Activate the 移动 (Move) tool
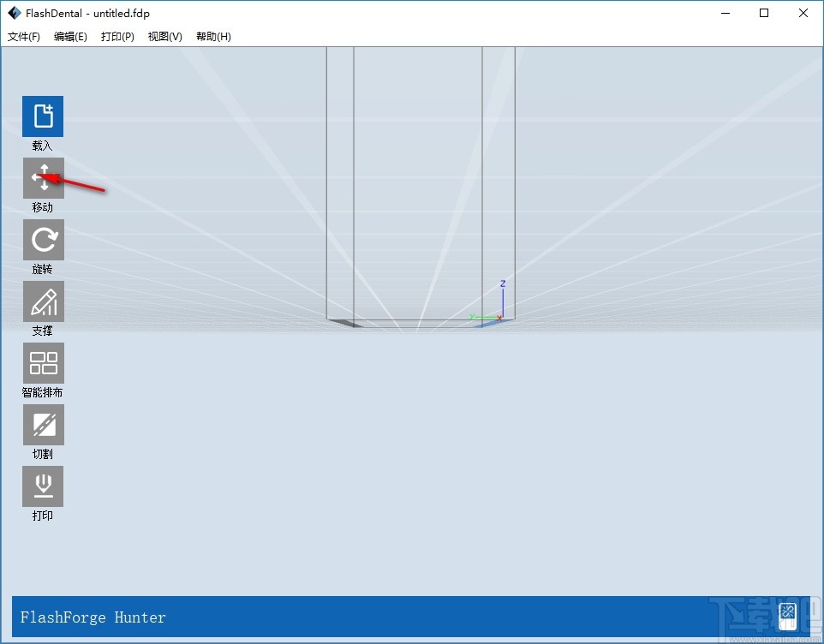 [x=43, y=178]
